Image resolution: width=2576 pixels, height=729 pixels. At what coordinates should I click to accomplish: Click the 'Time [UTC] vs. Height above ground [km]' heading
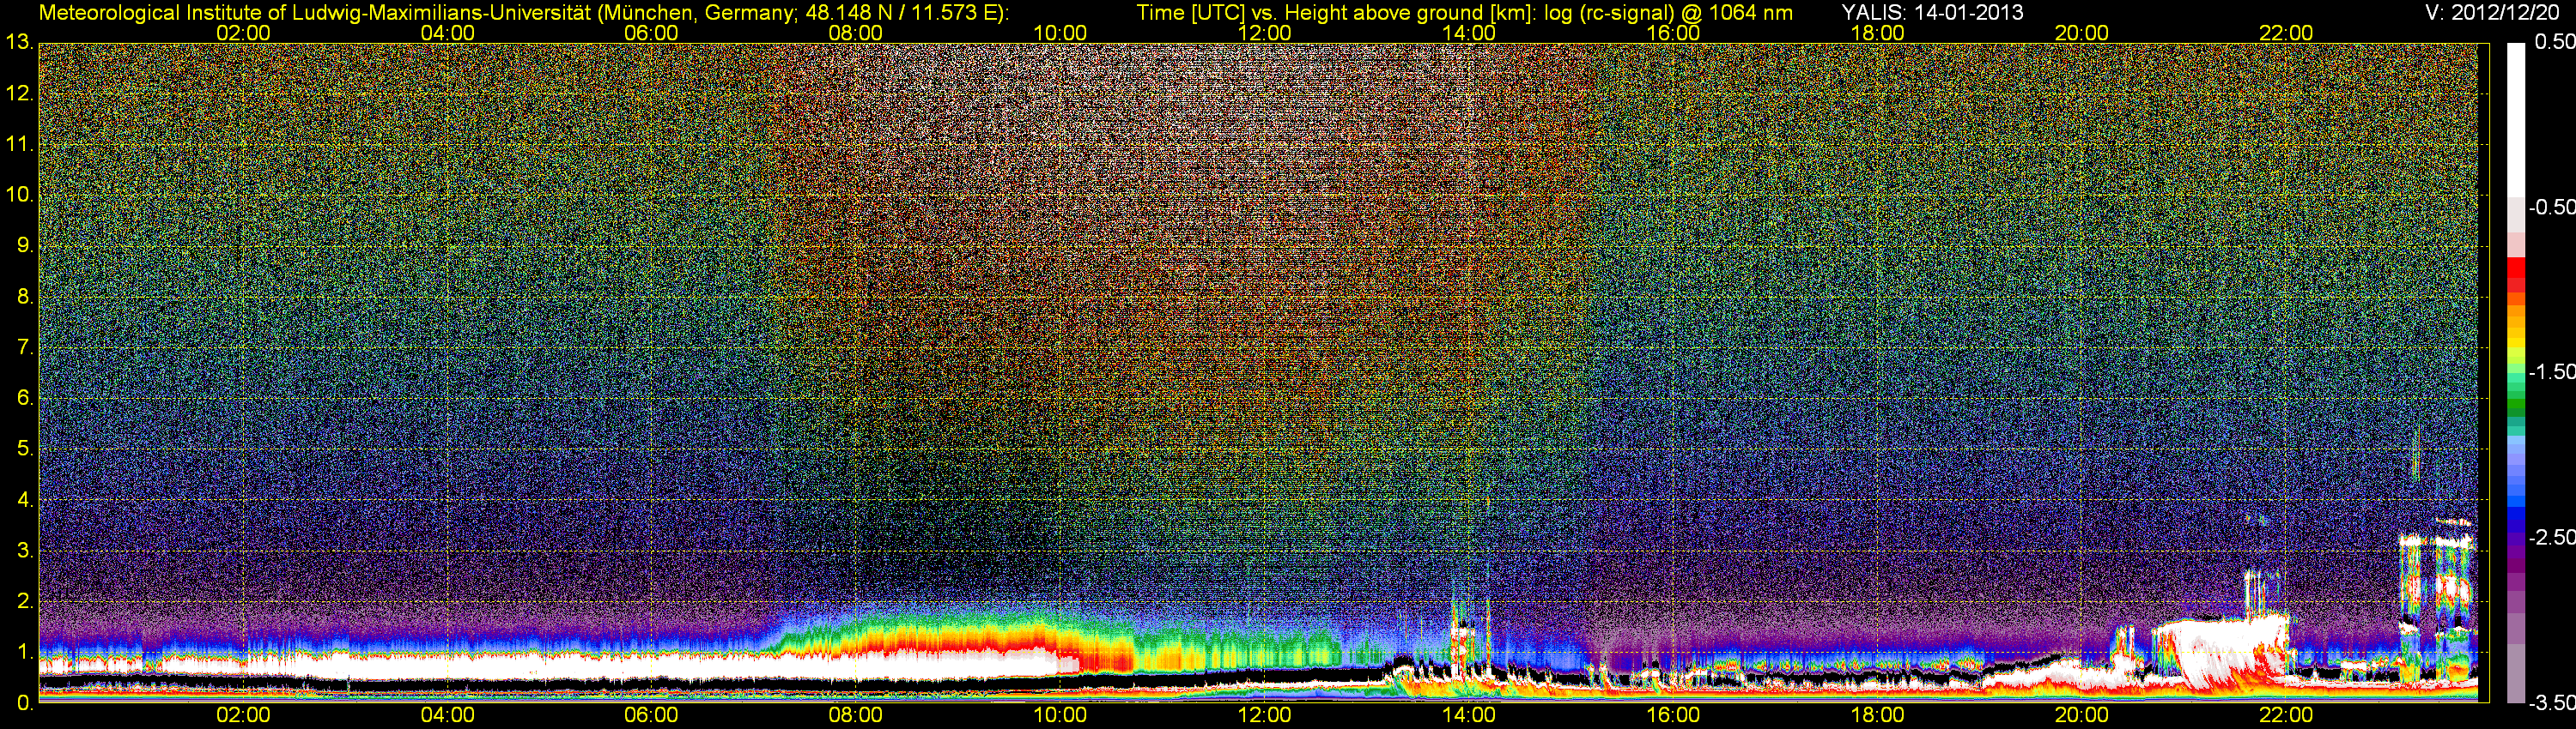[x=1335, y=12]
